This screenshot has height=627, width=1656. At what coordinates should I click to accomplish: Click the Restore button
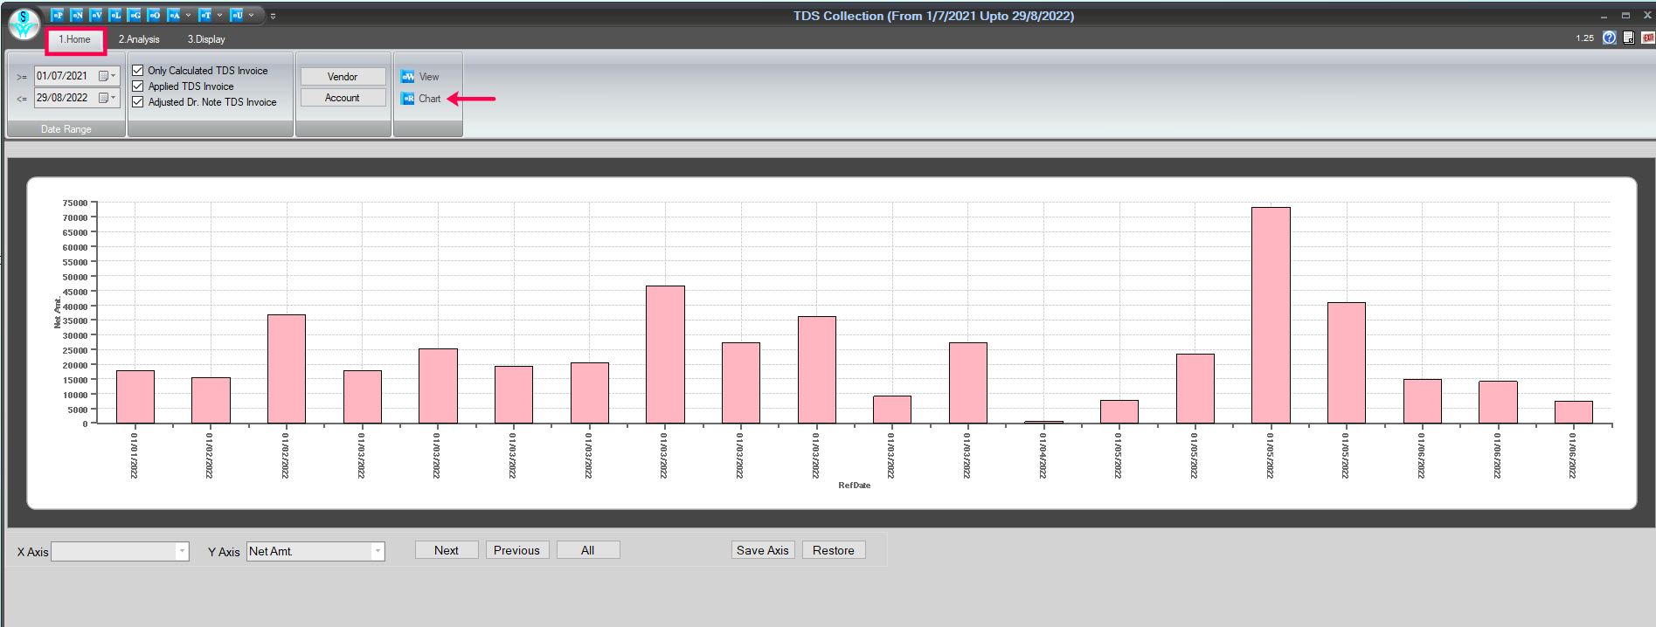click(x=834, y=550)
